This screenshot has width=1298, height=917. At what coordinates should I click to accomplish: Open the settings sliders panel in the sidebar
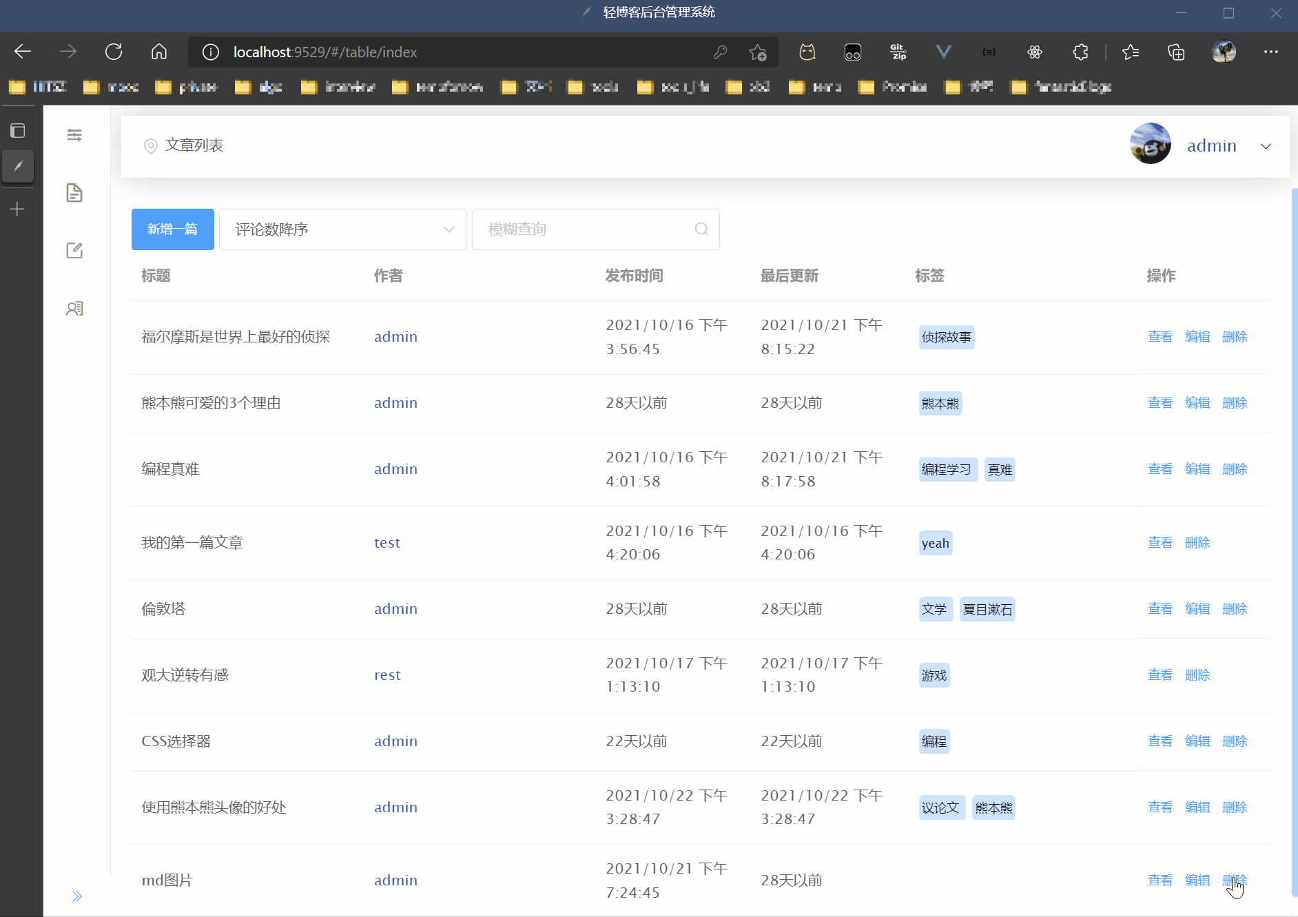point(74,135)
